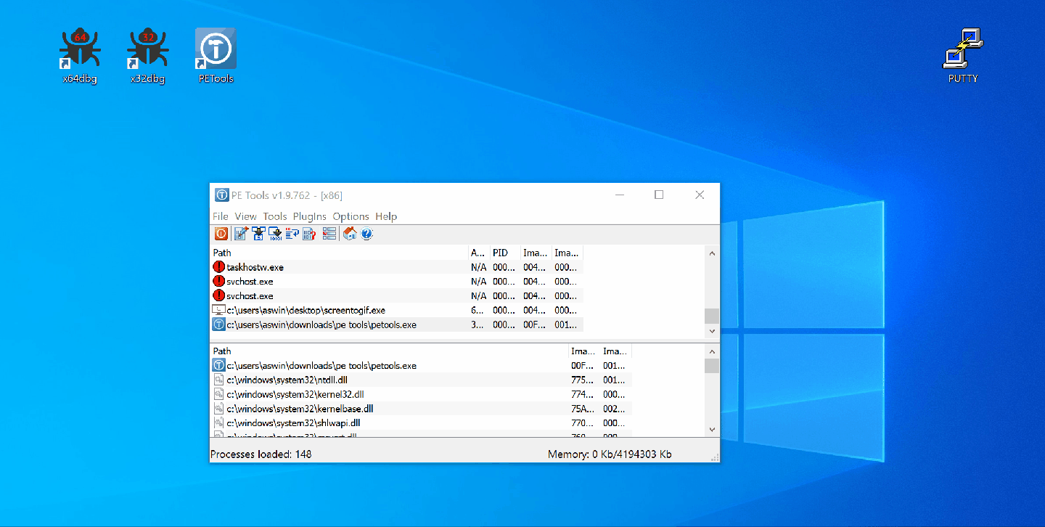Open the File menu
Screen dimensions: 1045x527
pyautogui.click(x=221, y=216)
